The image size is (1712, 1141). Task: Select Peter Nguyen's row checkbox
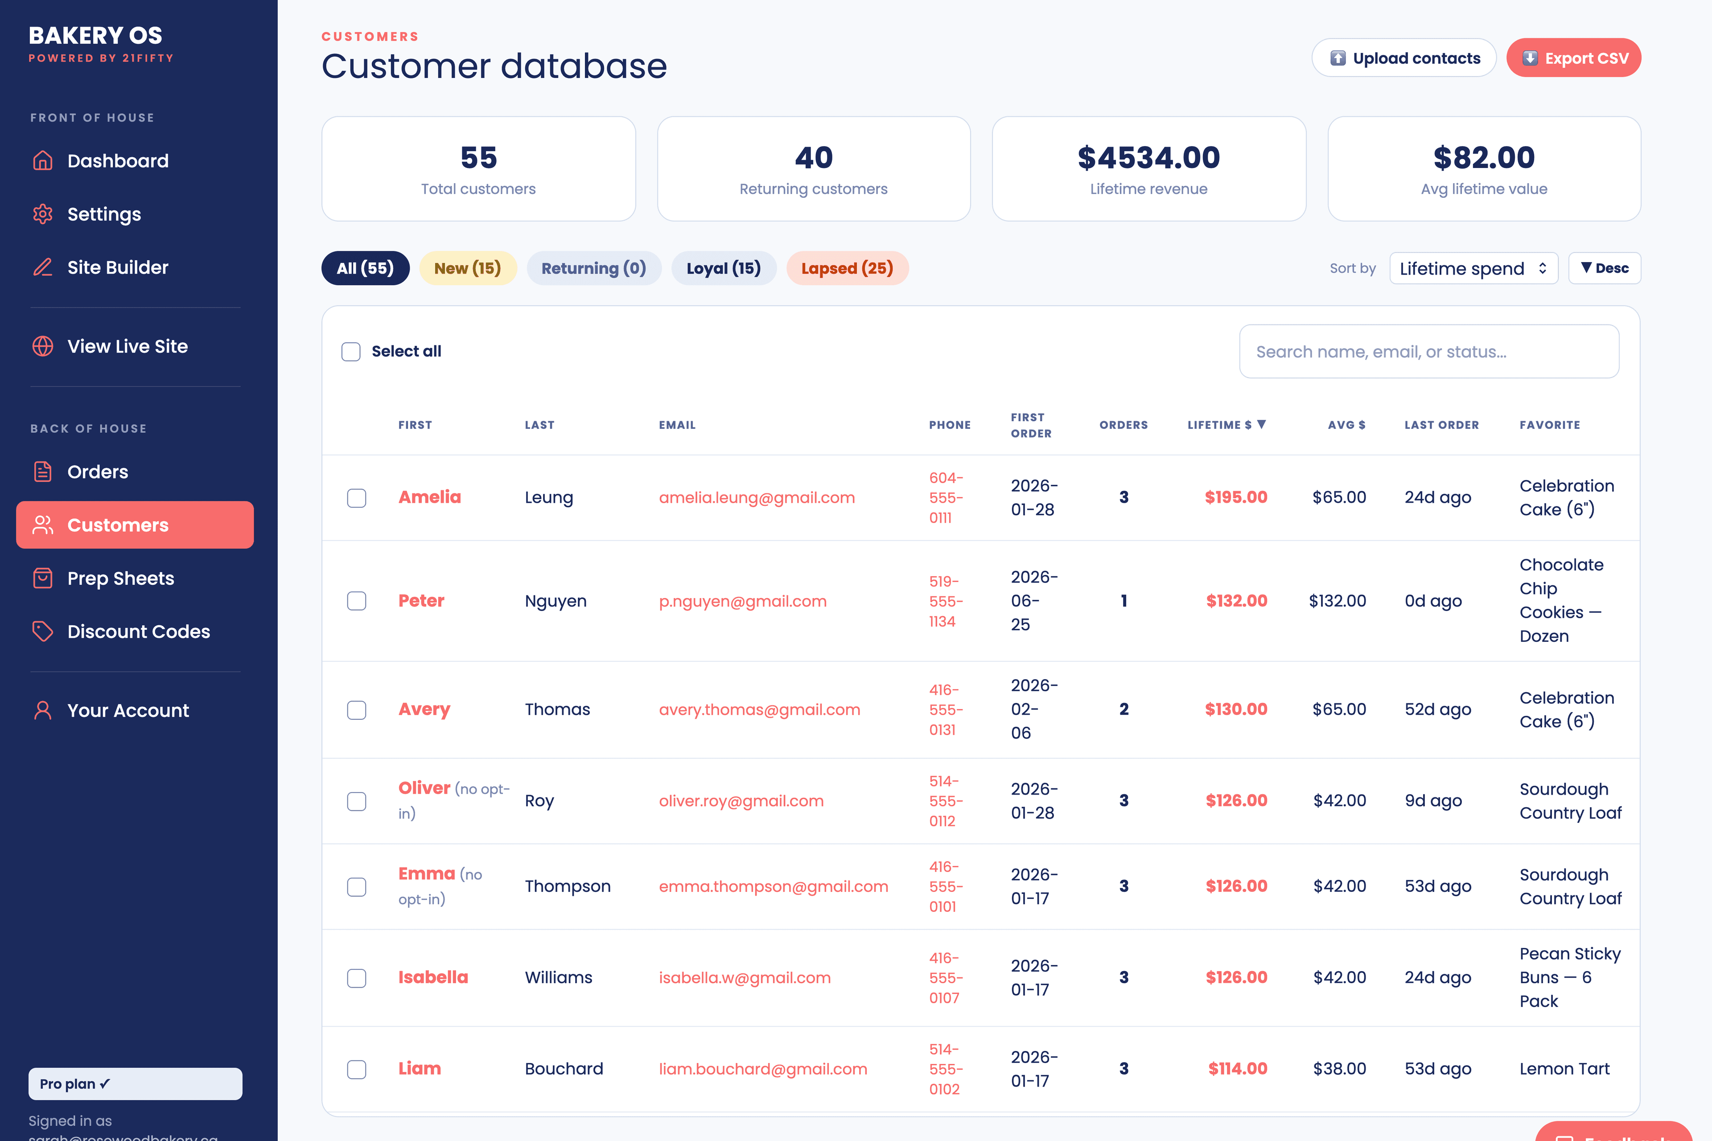point(357,601)
